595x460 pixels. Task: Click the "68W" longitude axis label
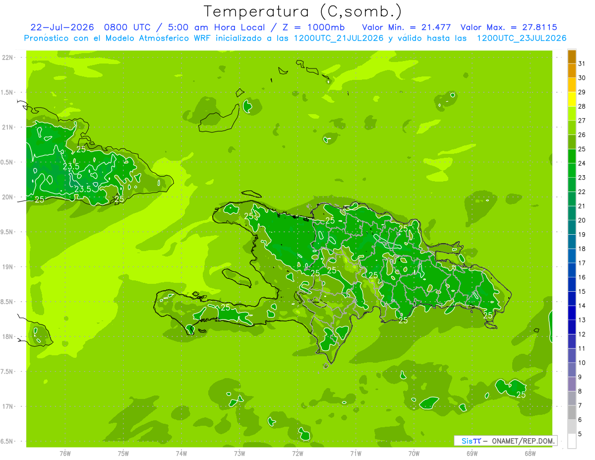point(530,454)
